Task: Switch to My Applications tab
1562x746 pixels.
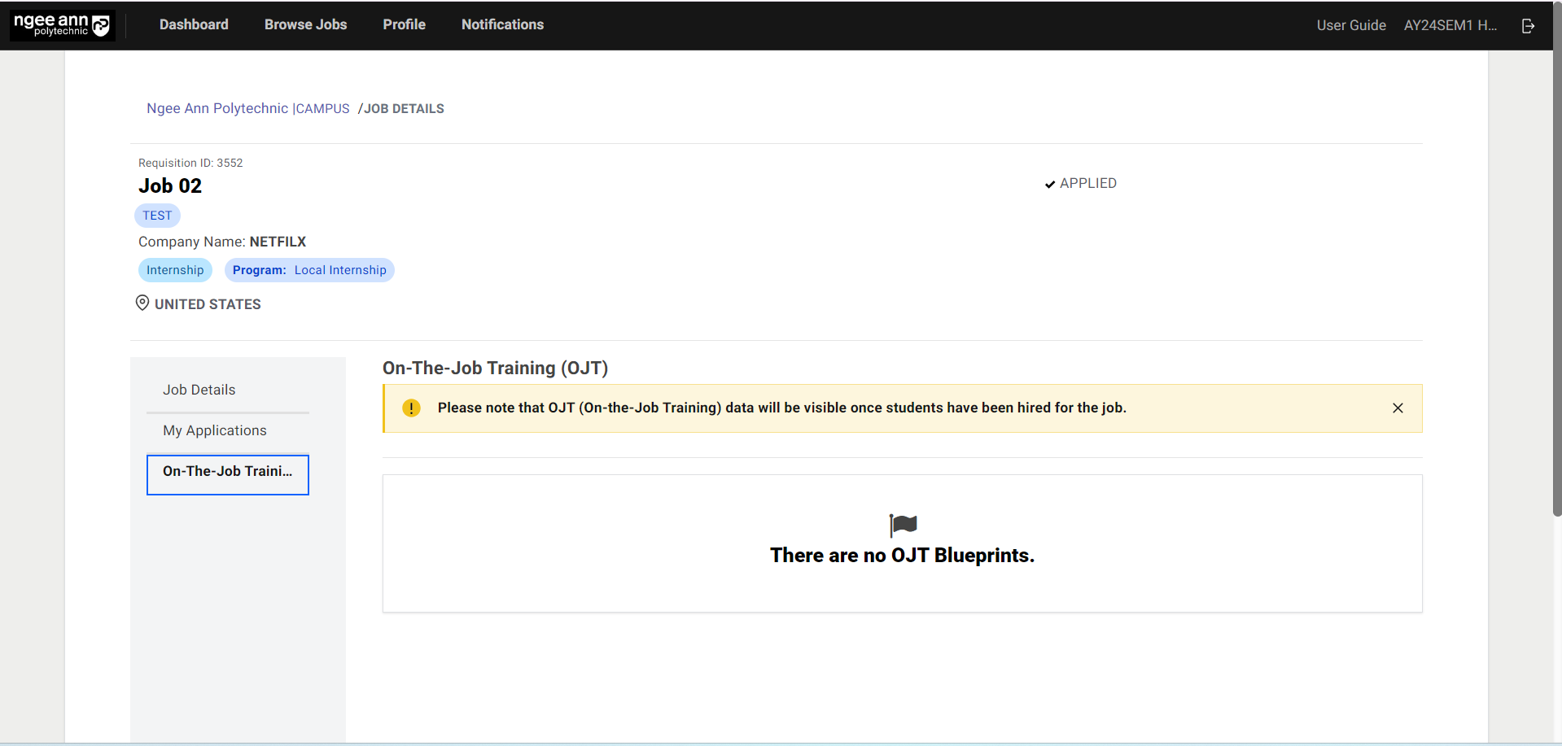Action: 215,431
